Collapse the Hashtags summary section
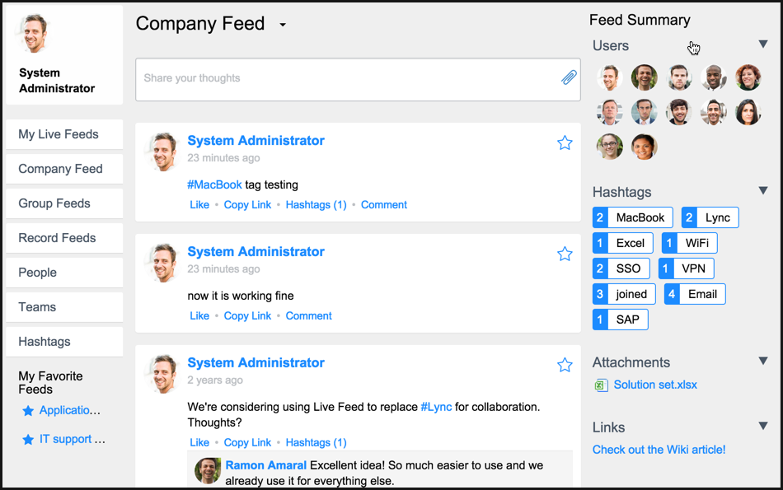 (x=763, y=190)
